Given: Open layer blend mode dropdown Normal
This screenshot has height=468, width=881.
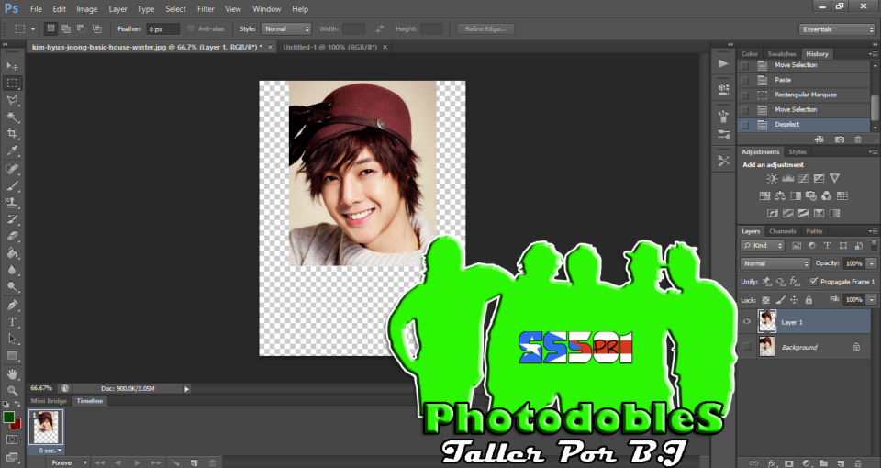Looking at the screenshot, I should tap(775, 263).
